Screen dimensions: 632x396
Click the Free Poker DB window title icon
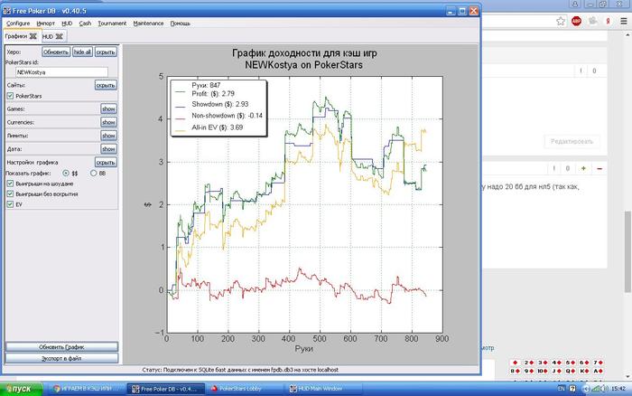coord(7,11)
